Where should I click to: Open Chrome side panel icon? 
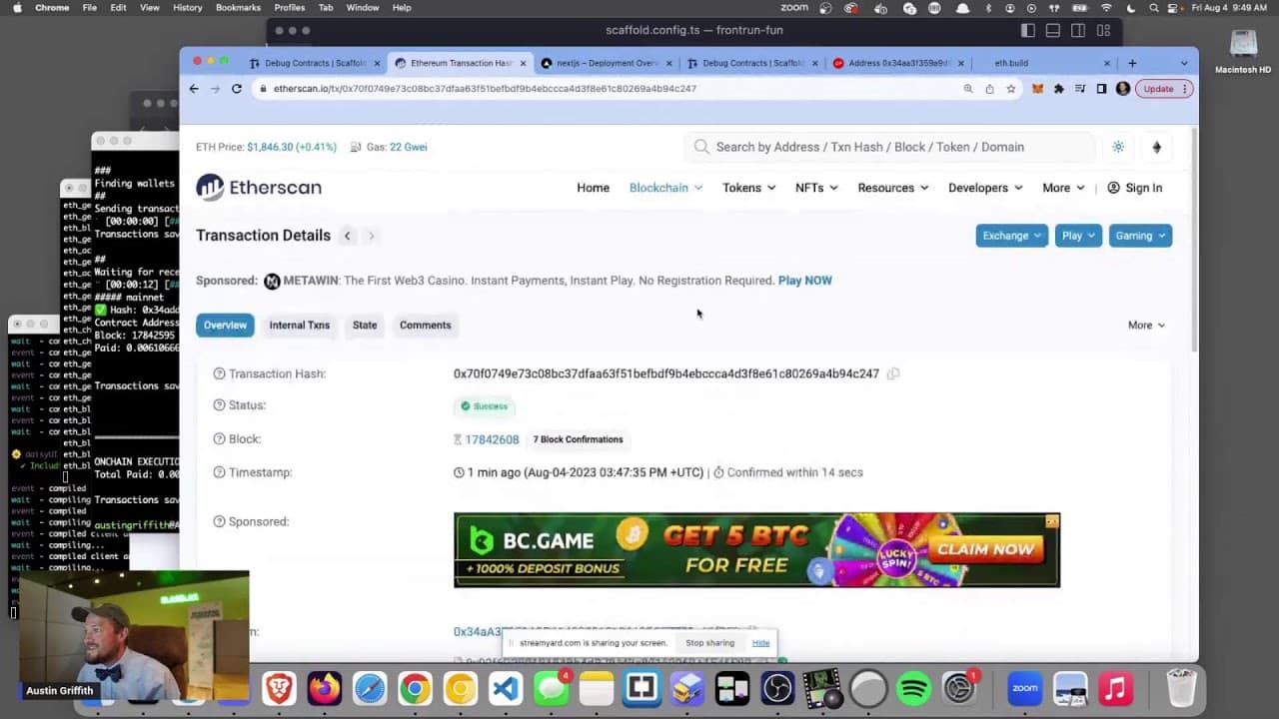coord(1101,89)
